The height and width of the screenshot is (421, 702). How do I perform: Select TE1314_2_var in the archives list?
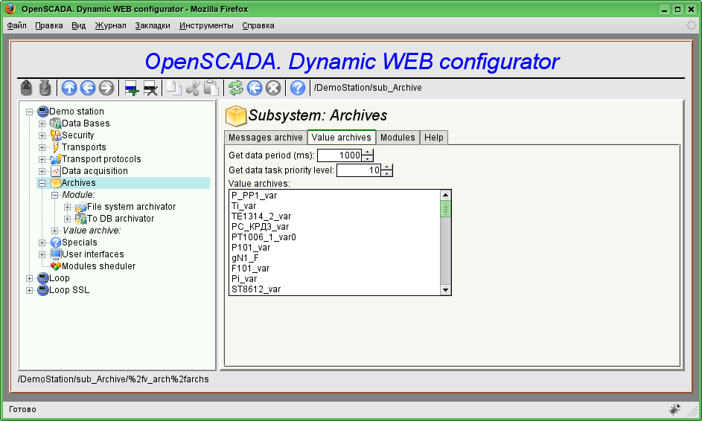pos(261,216)
